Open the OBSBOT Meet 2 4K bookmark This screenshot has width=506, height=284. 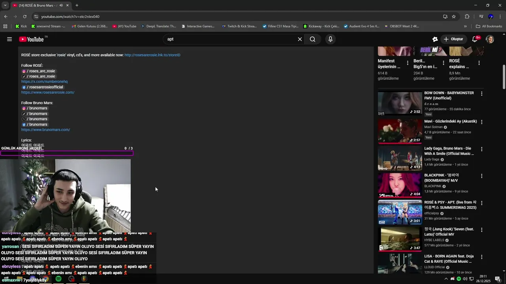pyautogui.click(x=402, y=26)
